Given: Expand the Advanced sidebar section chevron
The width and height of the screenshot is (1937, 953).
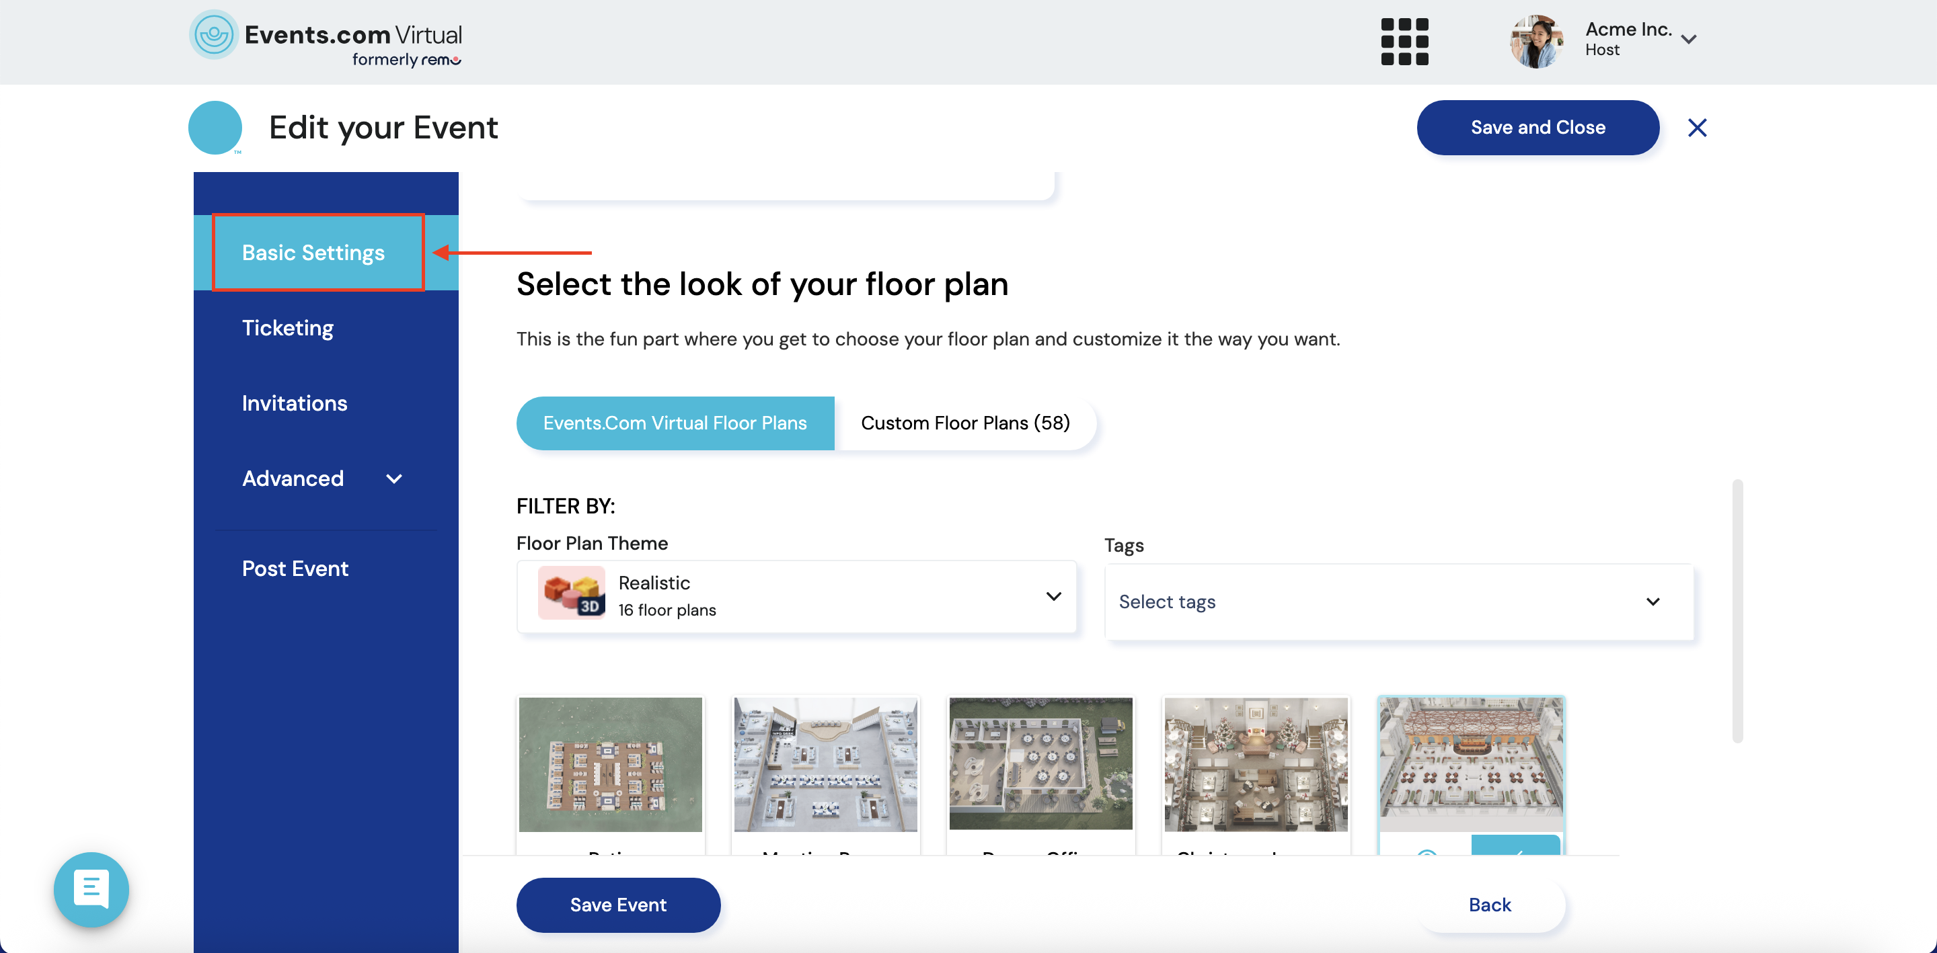Looking at the screenshot, I should [x=394, y=479].
